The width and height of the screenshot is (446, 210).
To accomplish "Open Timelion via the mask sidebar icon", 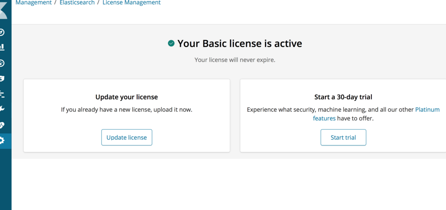I will [2, 79].
